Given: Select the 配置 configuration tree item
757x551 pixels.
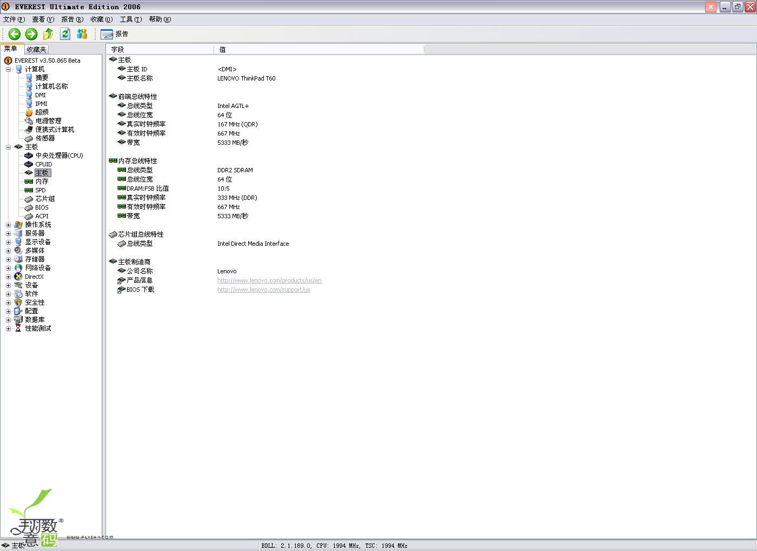Looking at the screenshot, I should point(31,311).
